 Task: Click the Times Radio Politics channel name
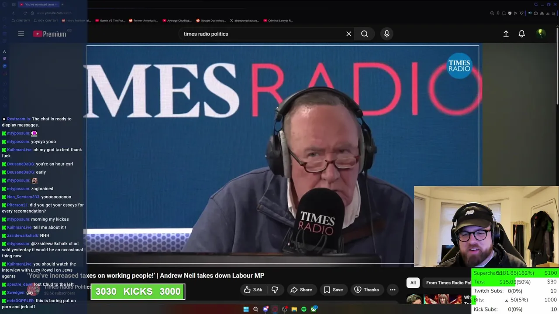pos(68,287)
